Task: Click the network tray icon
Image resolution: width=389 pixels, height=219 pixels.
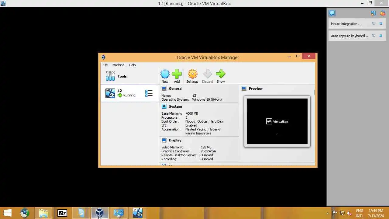Action: 342,213
